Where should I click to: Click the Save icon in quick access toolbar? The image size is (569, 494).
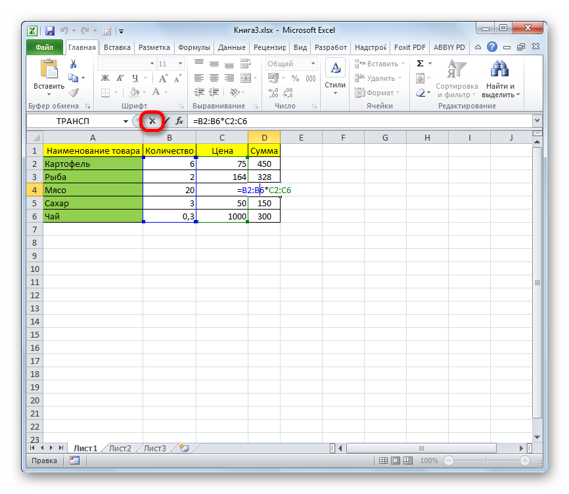click(x=49, y=30)
